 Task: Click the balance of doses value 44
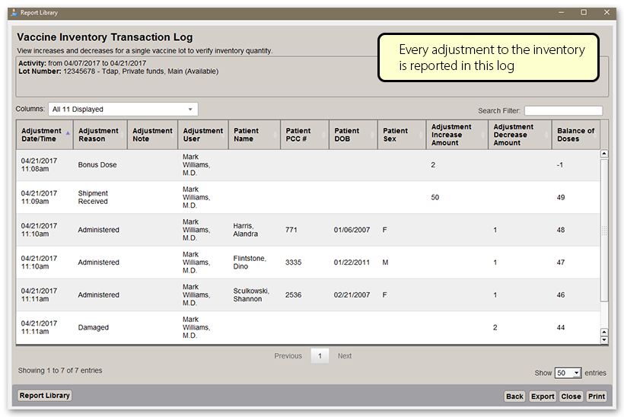(561, 327)
